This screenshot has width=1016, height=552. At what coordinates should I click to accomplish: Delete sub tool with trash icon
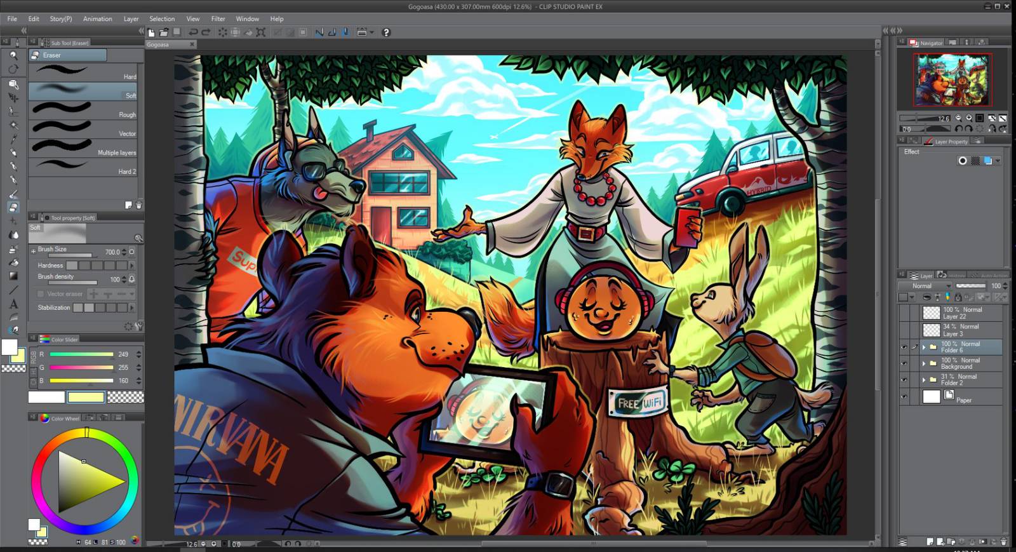click(x=139, y=205)
